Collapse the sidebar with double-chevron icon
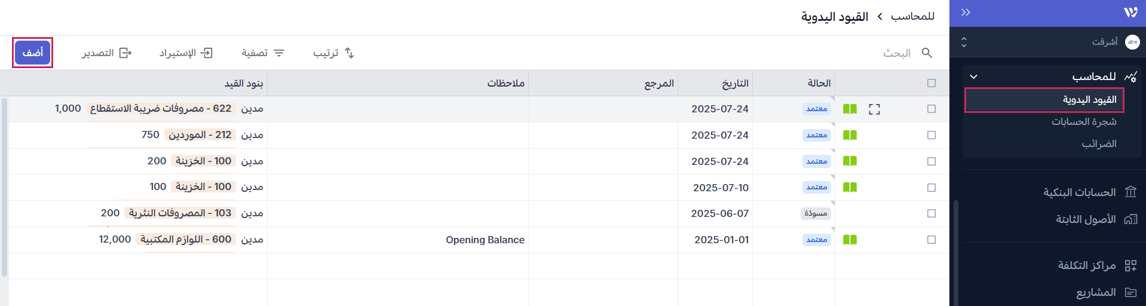Image resolution: width=1146 pixels, height=306 pixels. pos(966,12)
